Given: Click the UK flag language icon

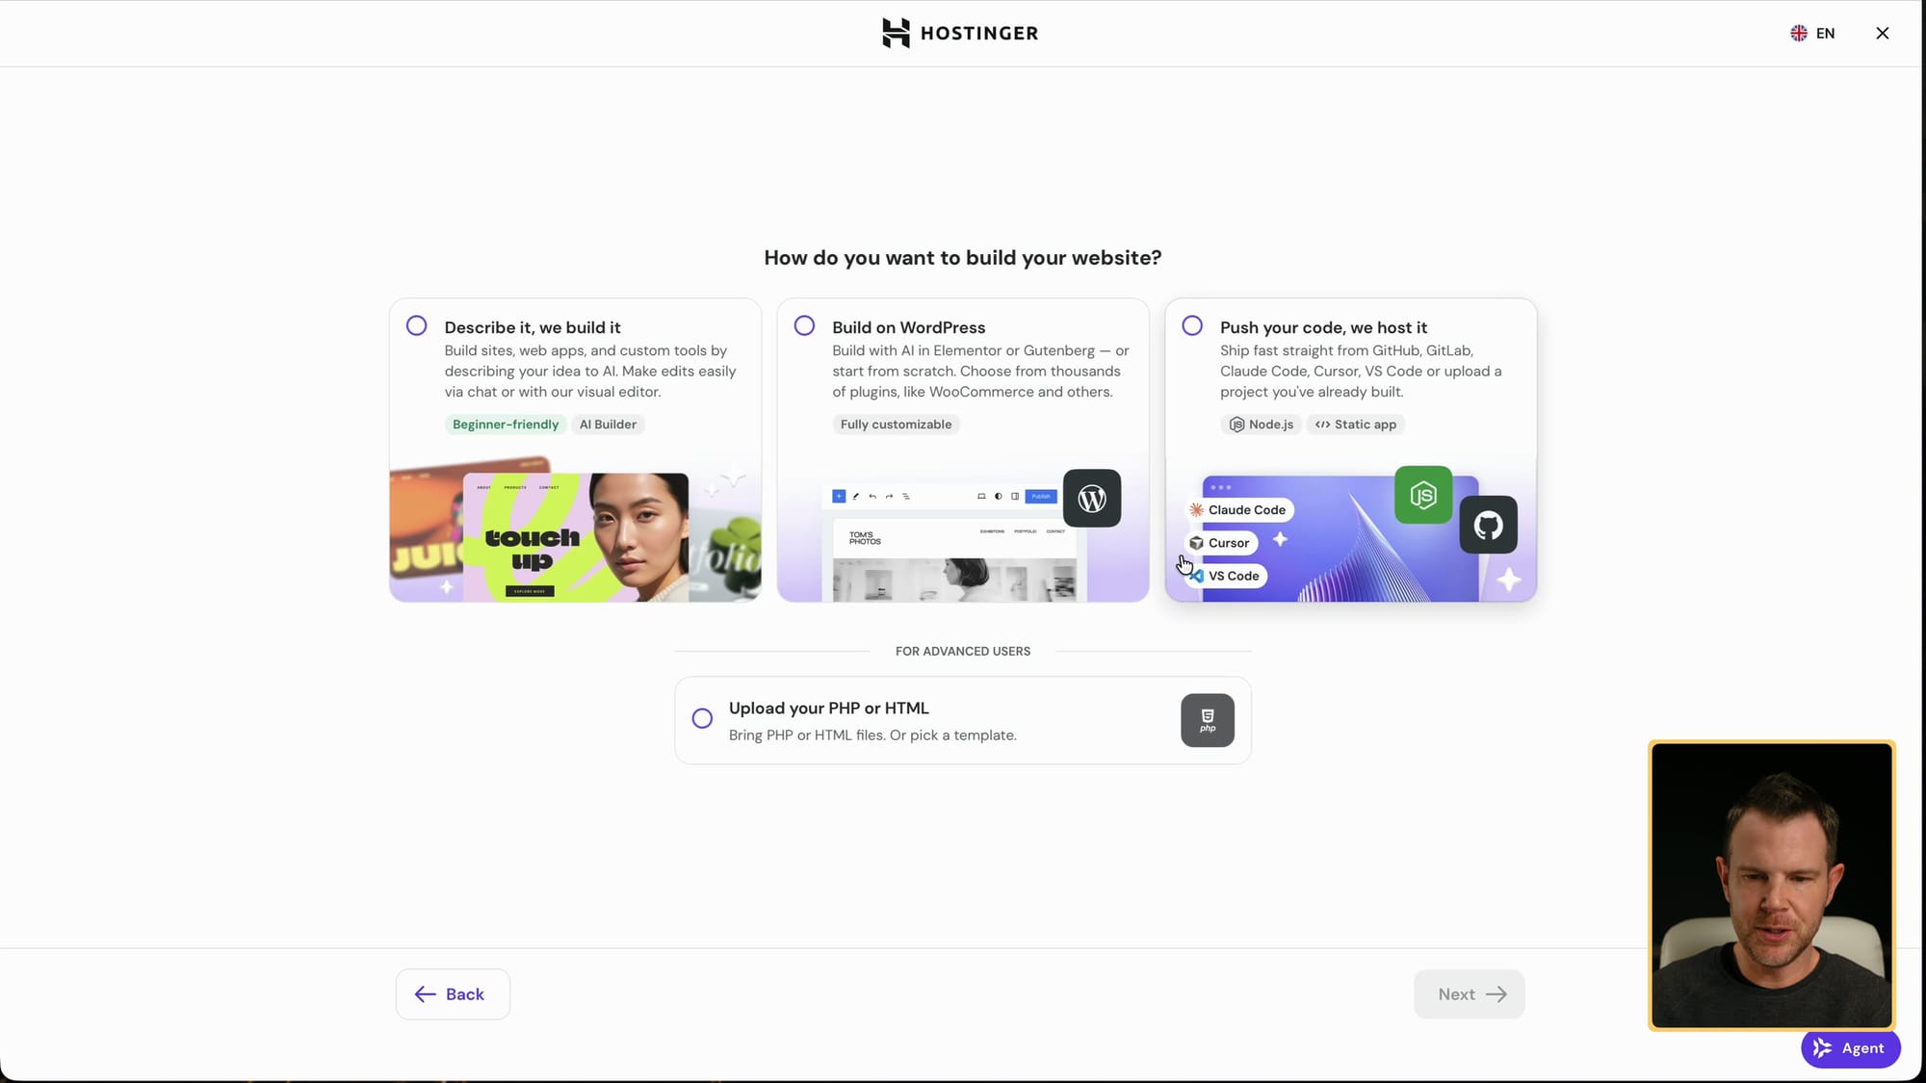Looking at the screenshot, I should pos(1798,33).
